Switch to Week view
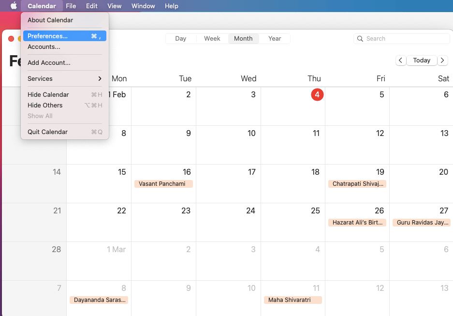The image size is (453, 316). click(212, 38)
